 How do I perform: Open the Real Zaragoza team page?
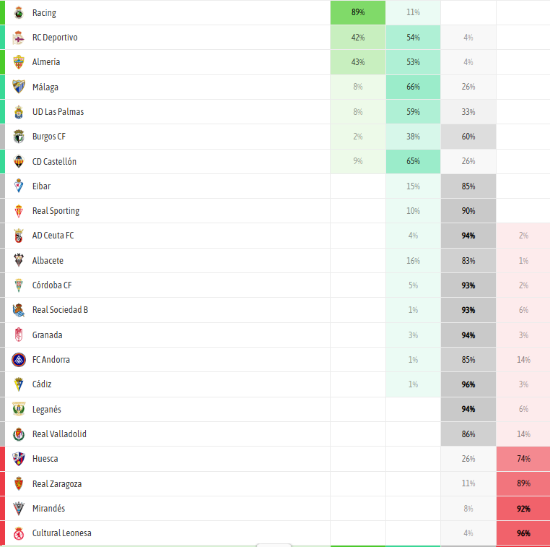coord(57,483)
